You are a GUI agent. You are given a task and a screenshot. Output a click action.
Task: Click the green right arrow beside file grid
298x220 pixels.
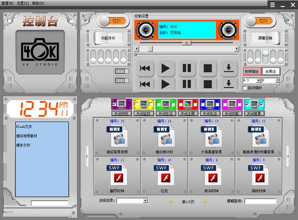coord(288,156)
